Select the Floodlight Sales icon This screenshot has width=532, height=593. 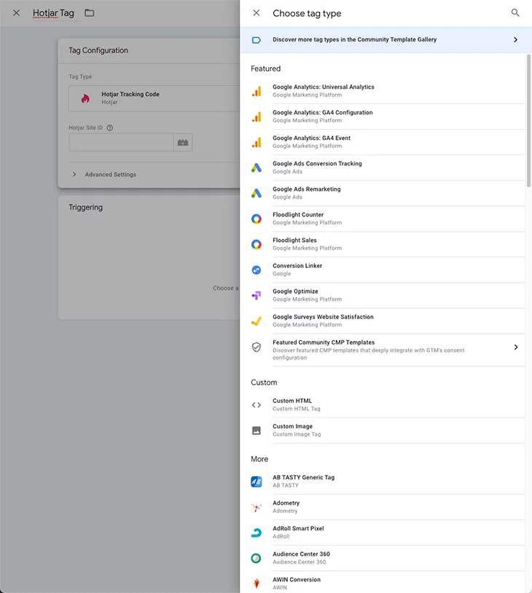[257, 244]
